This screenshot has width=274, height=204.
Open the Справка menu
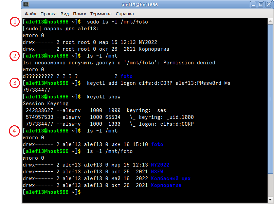click(125, 14)
